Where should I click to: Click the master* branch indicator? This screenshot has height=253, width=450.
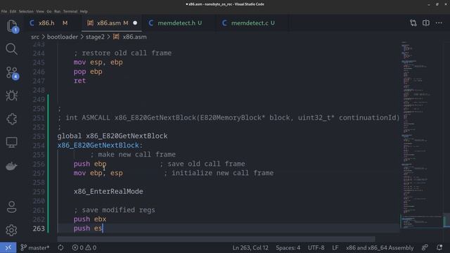pyautogui.click(x=35, y=247)
